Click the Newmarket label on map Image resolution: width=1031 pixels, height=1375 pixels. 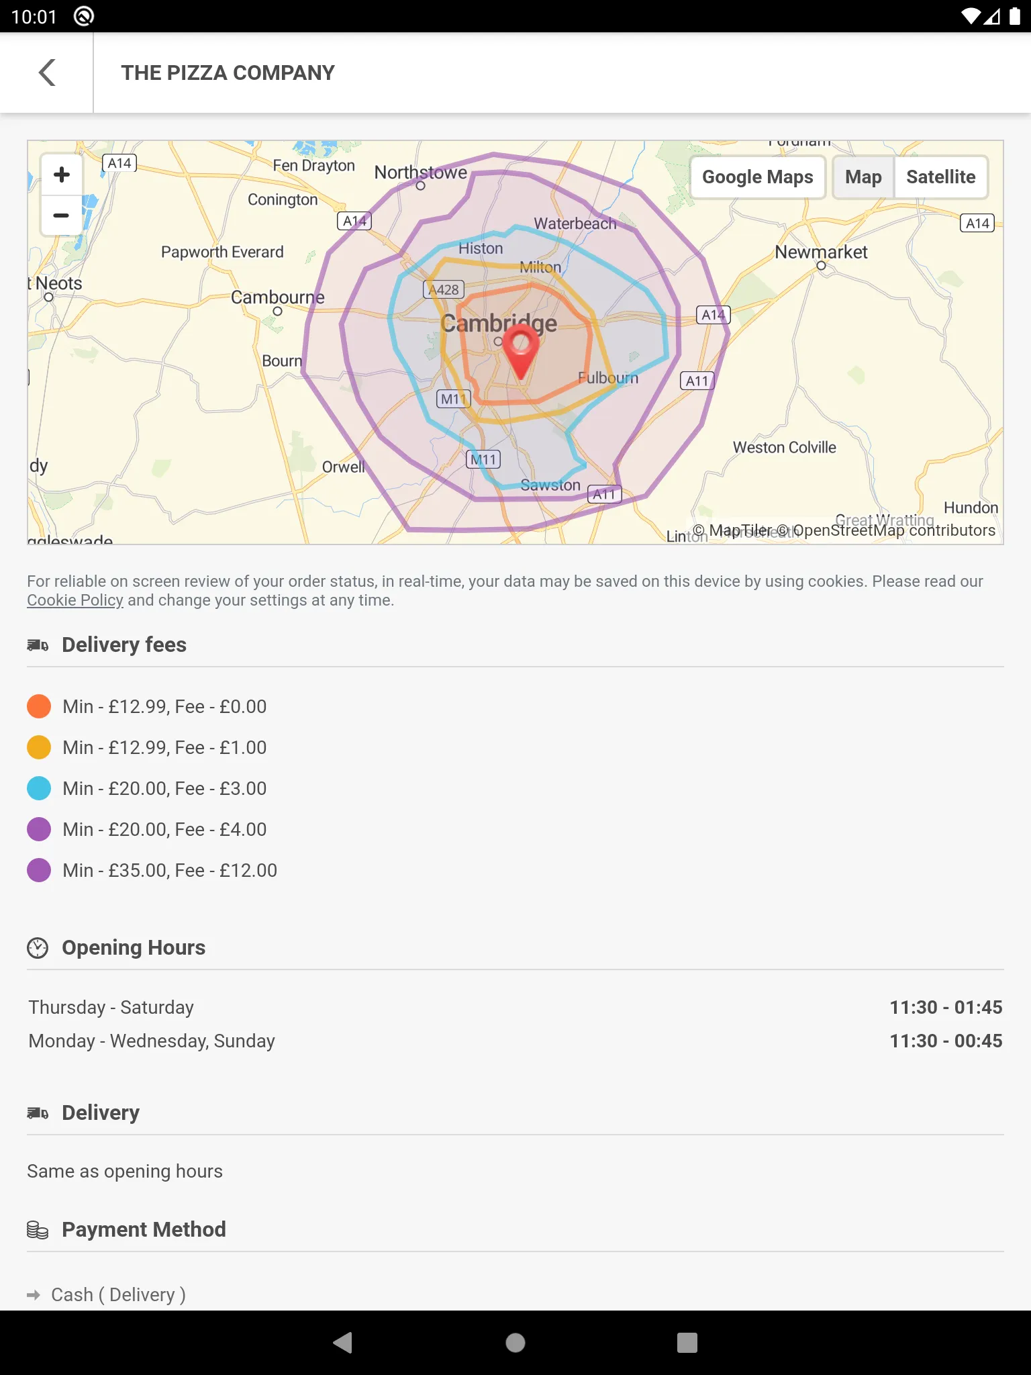pos(821,252)
